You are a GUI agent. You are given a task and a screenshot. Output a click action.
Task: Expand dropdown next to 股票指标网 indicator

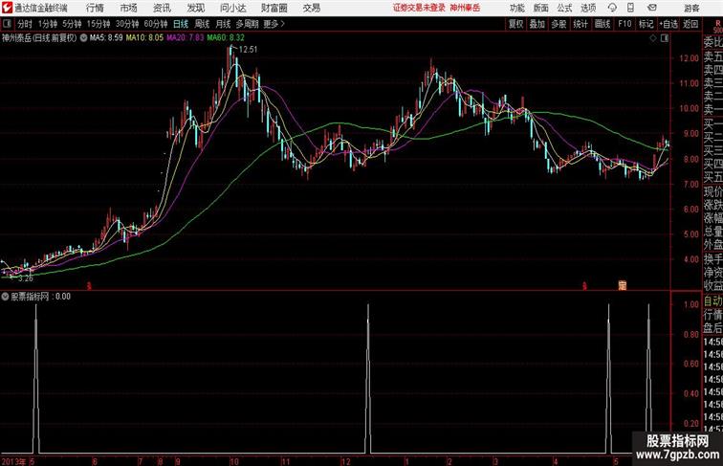pyautogui.click(x=5, y=297)
